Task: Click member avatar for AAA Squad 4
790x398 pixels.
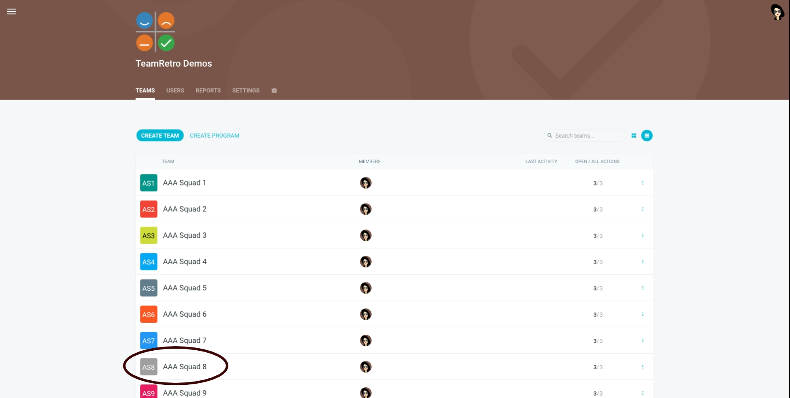Action: [366, 262]
